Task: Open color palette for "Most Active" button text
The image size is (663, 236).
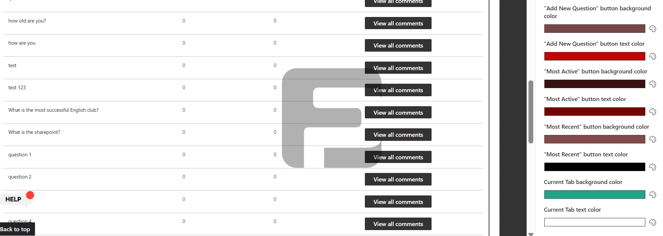Action: tap(653, 111)
